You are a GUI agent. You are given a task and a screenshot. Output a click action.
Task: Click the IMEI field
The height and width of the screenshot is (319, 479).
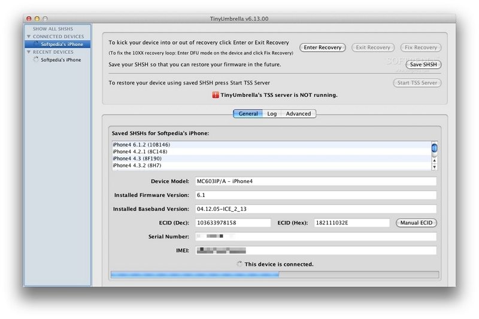click(316, 250)
